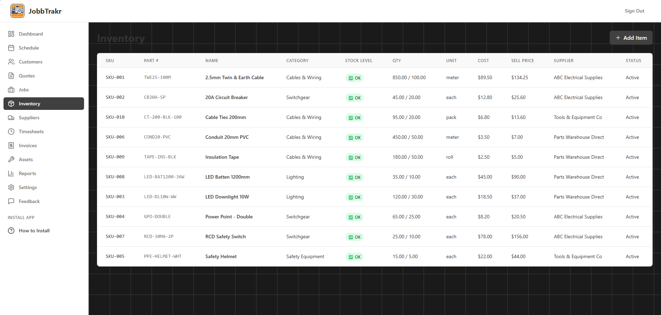Image resolution: width=661 pixels, height=315 pixels.
Task: Open the Suppliers menu entry
Action: (x=29, y=118)
